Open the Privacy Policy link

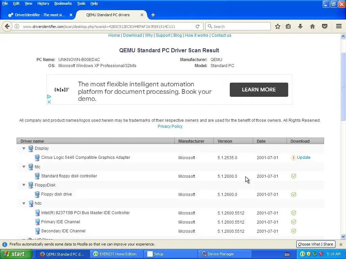tap(170, 126)
